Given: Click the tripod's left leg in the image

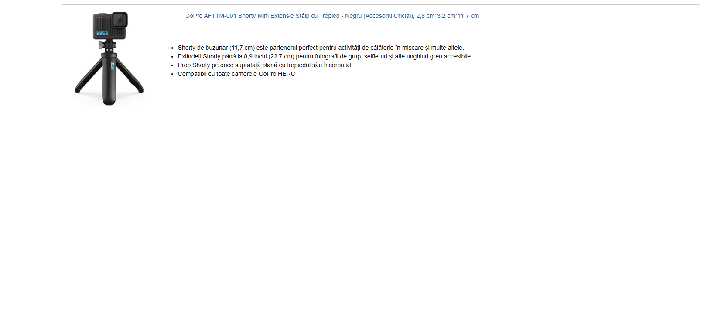Looking at the screenshot, I should tap(89, 75).
